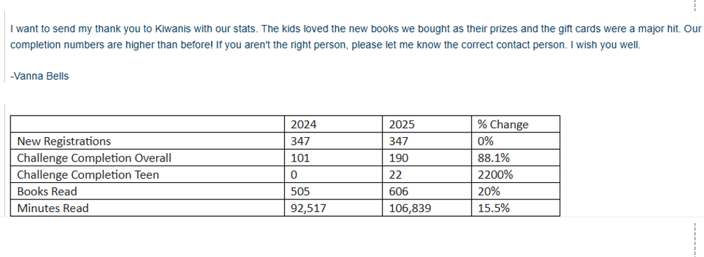Click the 'Minutes Read' row label
The width and height of the screenshot is (704, 257).
coord(147,208)
